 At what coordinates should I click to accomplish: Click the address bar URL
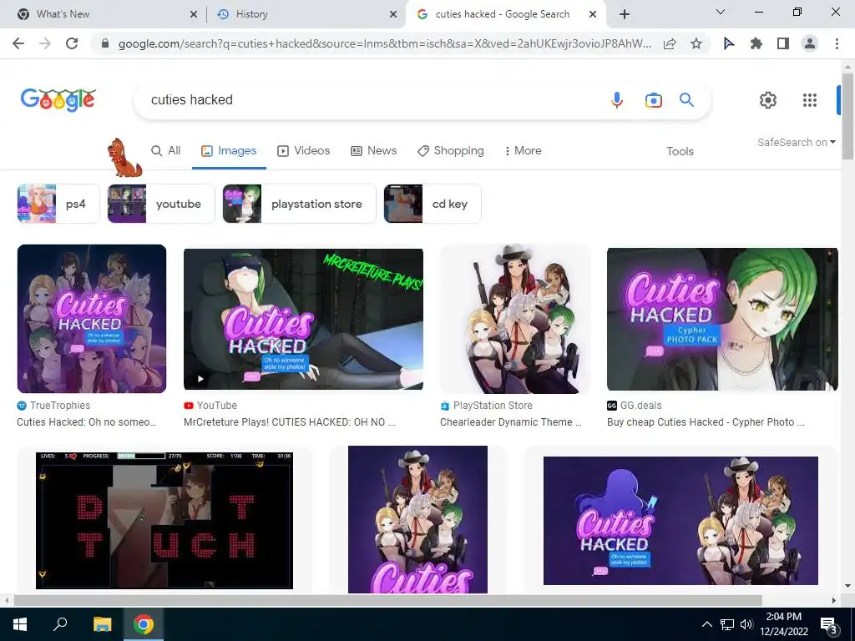coord(384,43)
